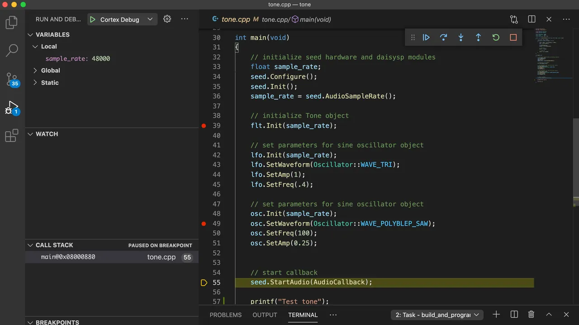Open launch.json via gear icon
Screen dimensions: 579x325
click(167, 19)
